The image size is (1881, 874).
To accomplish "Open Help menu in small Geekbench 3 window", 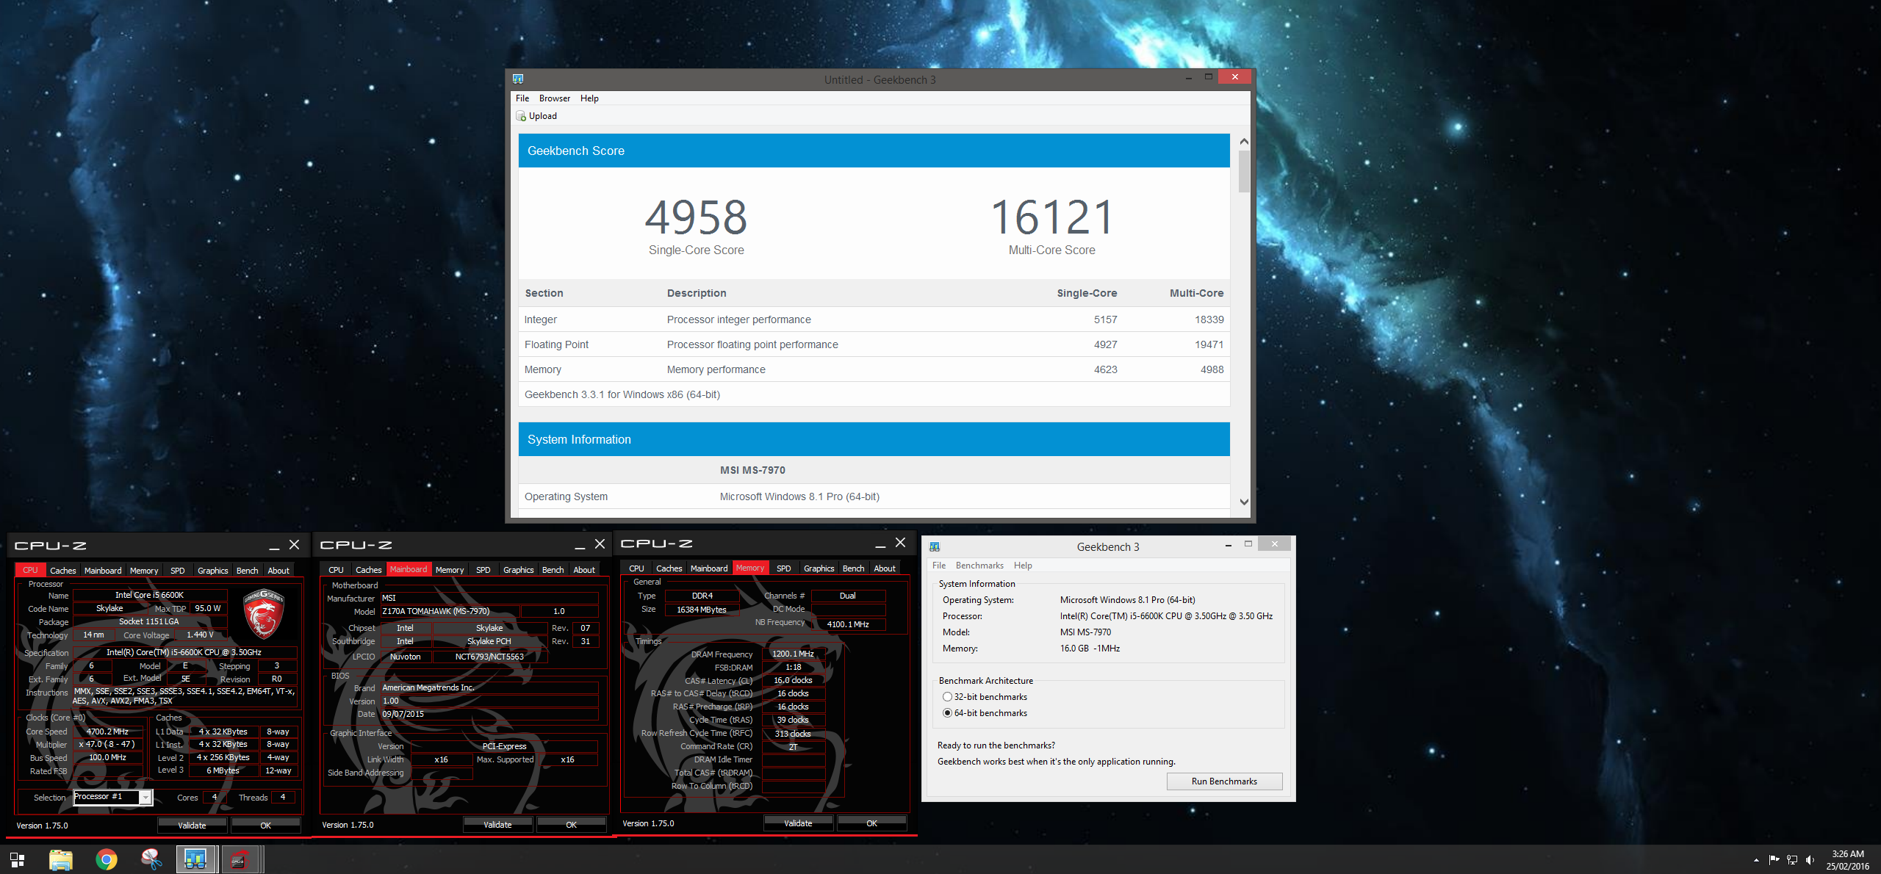I will coord(1023,566).
